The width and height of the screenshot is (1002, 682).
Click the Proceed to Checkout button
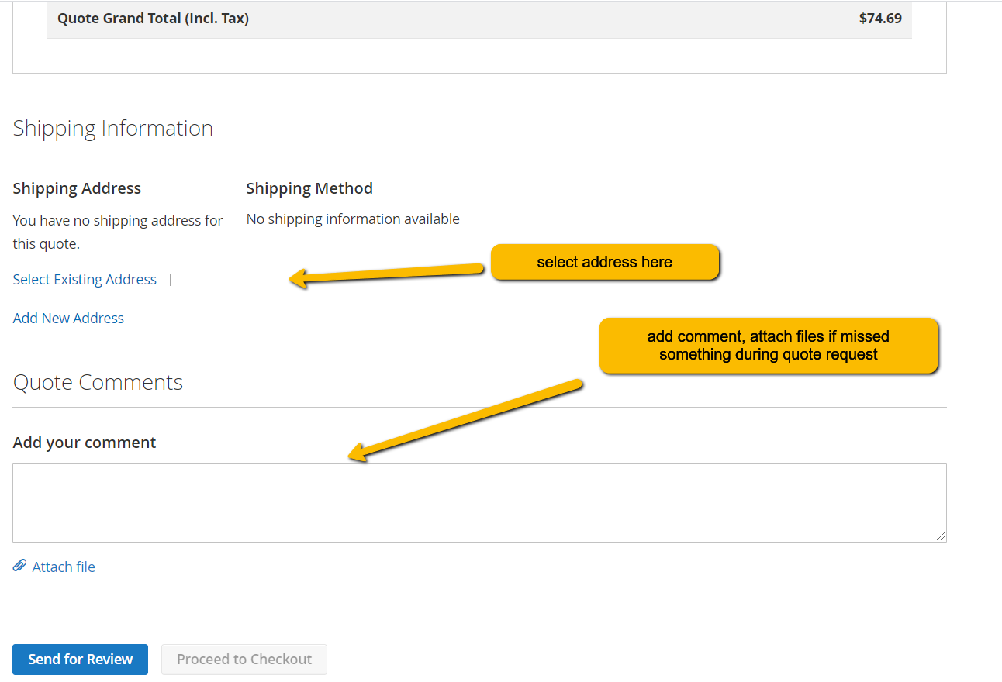click(x=244, y=660)
